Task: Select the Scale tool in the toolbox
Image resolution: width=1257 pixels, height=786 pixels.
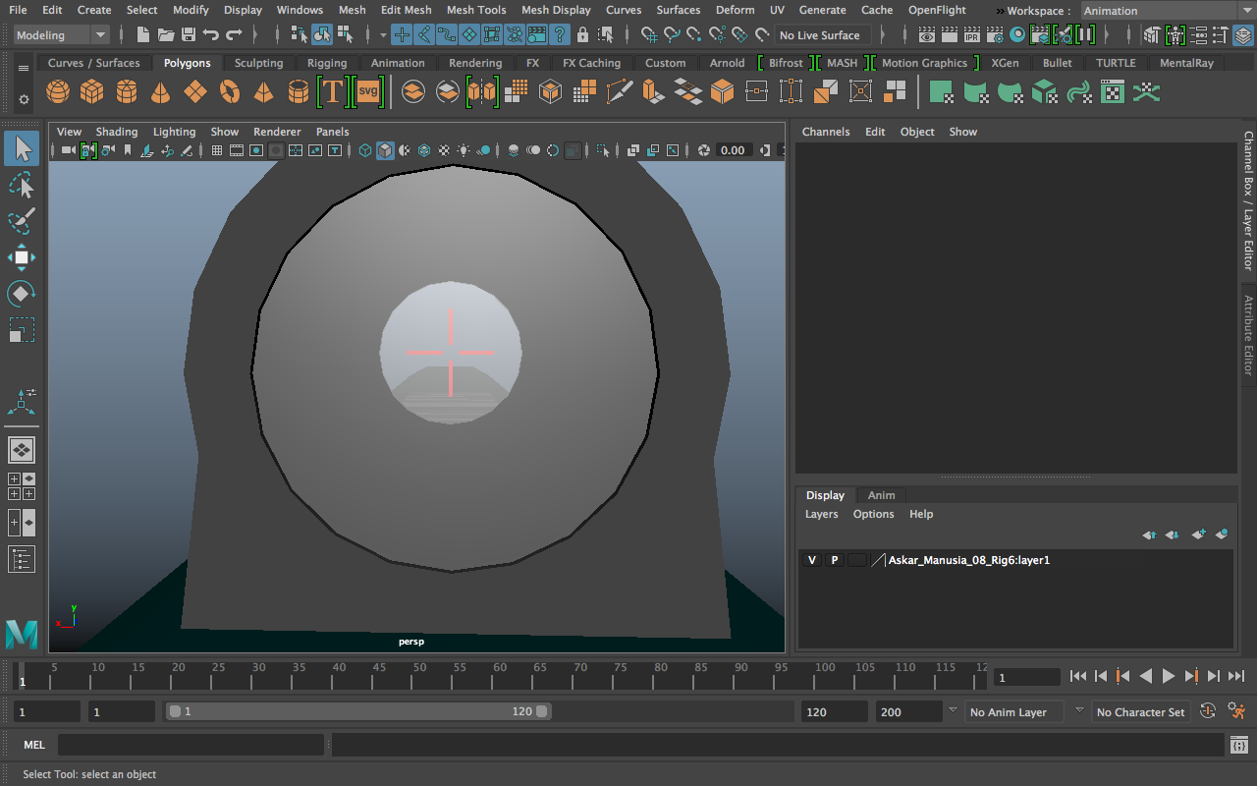Action: 22,329
